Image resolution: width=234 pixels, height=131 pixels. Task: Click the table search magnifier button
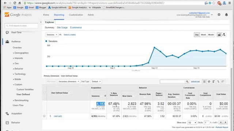click(x=187, y=82)
